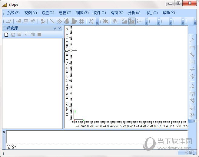199x157 pixels.
Task: Close the 工程管理 panel
Action: [x=60, y=28]
